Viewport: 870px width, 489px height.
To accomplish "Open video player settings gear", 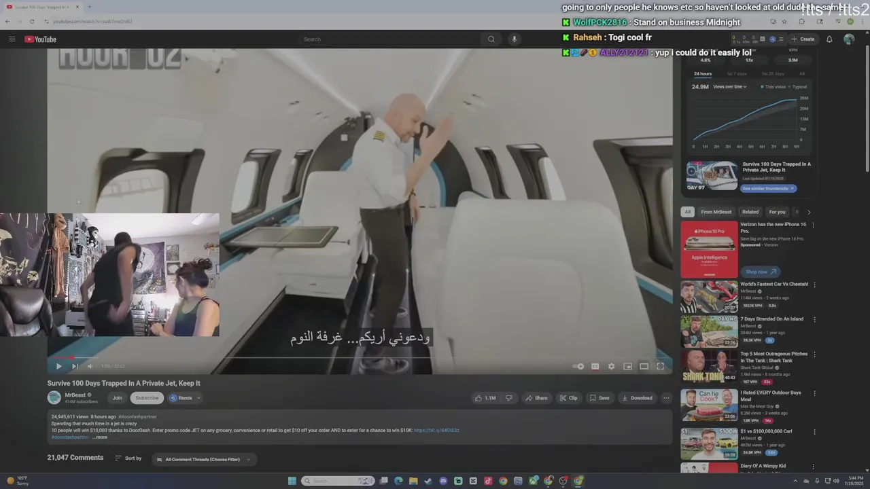I will pyautogui.click(x=611, y=366).
